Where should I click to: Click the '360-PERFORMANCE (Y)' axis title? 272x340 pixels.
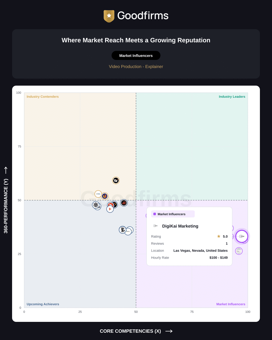(6, 206)
